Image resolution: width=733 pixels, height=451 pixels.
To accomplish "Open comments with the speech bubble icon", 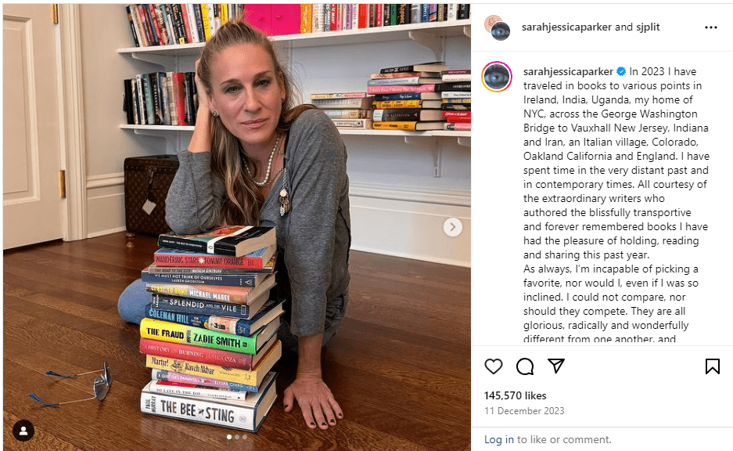I will click(x=524, y=366).
